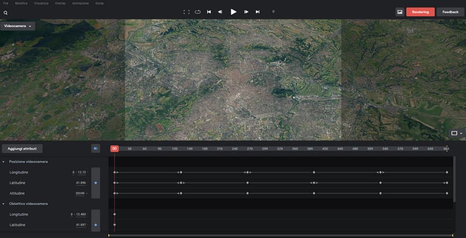Edit camera target Latitudine value 41.897

(x=81, y=225)
